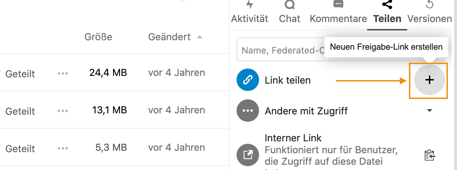Click the blue chain icon beside Link teilen
The width and height of the screenshot is (457, 170).
248,80
